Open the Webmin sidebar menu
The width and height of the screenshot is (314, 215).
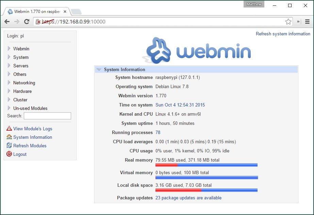pyautogui.click(x=21, y=49)
